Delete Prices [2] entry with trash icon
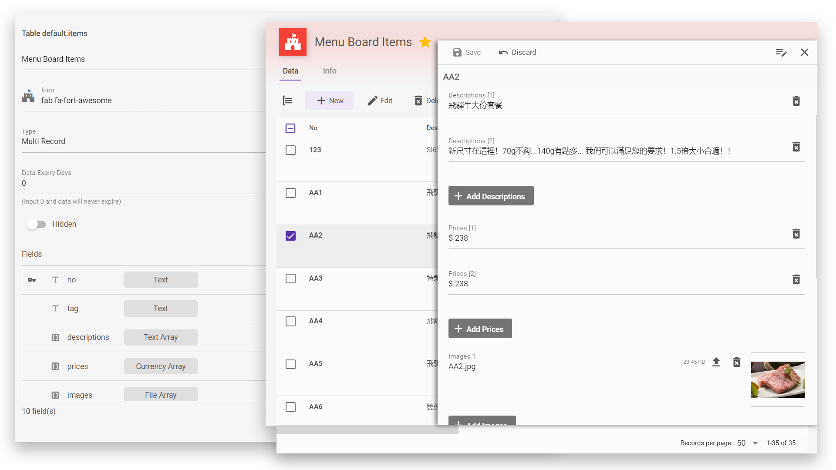The width and height of the screenshot is (836, 470). click(796, 279)
